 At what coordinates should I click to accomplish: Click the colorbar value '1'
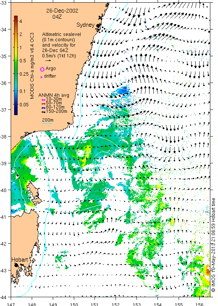click(21, 47)
